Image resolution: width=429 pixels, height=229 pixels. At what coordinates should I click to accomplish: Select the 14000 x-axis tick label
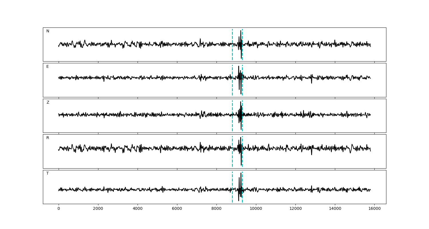pyautogui.click(x=335, y=209)
